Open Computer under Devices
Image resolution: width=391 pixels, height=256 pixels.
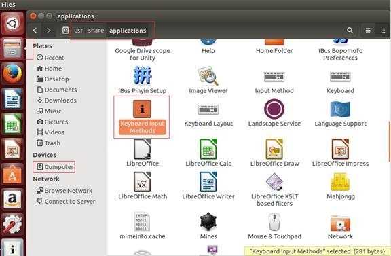pyautogui.click(x=54, y=167)
